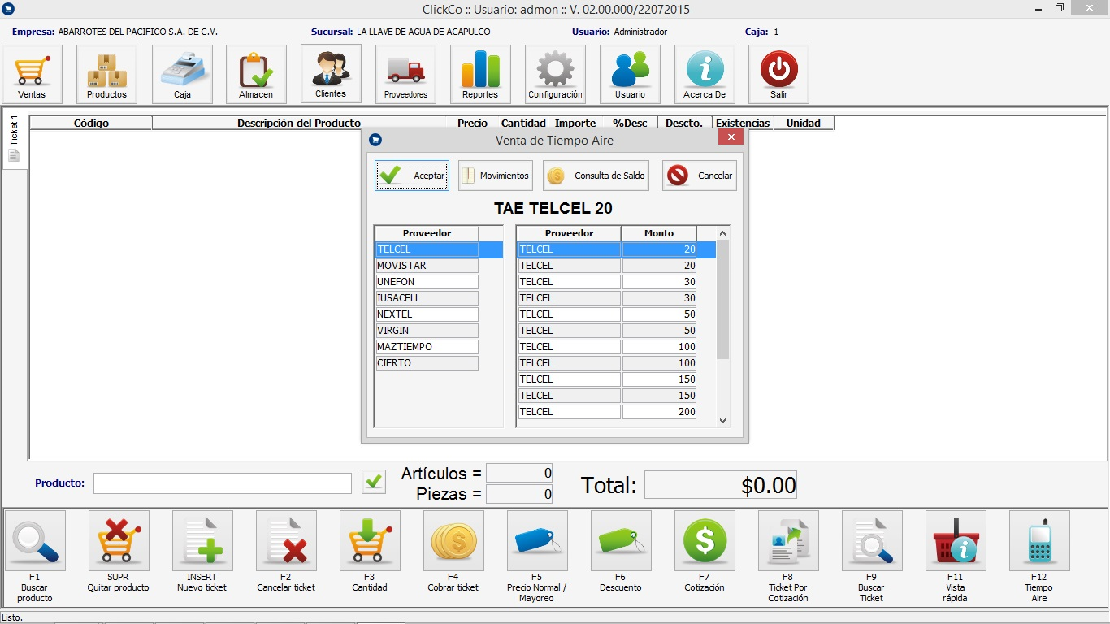Select IUSACELL in the Proveedor list
Viewport: 1110px width, 624px height.
(x=427, y=298)
